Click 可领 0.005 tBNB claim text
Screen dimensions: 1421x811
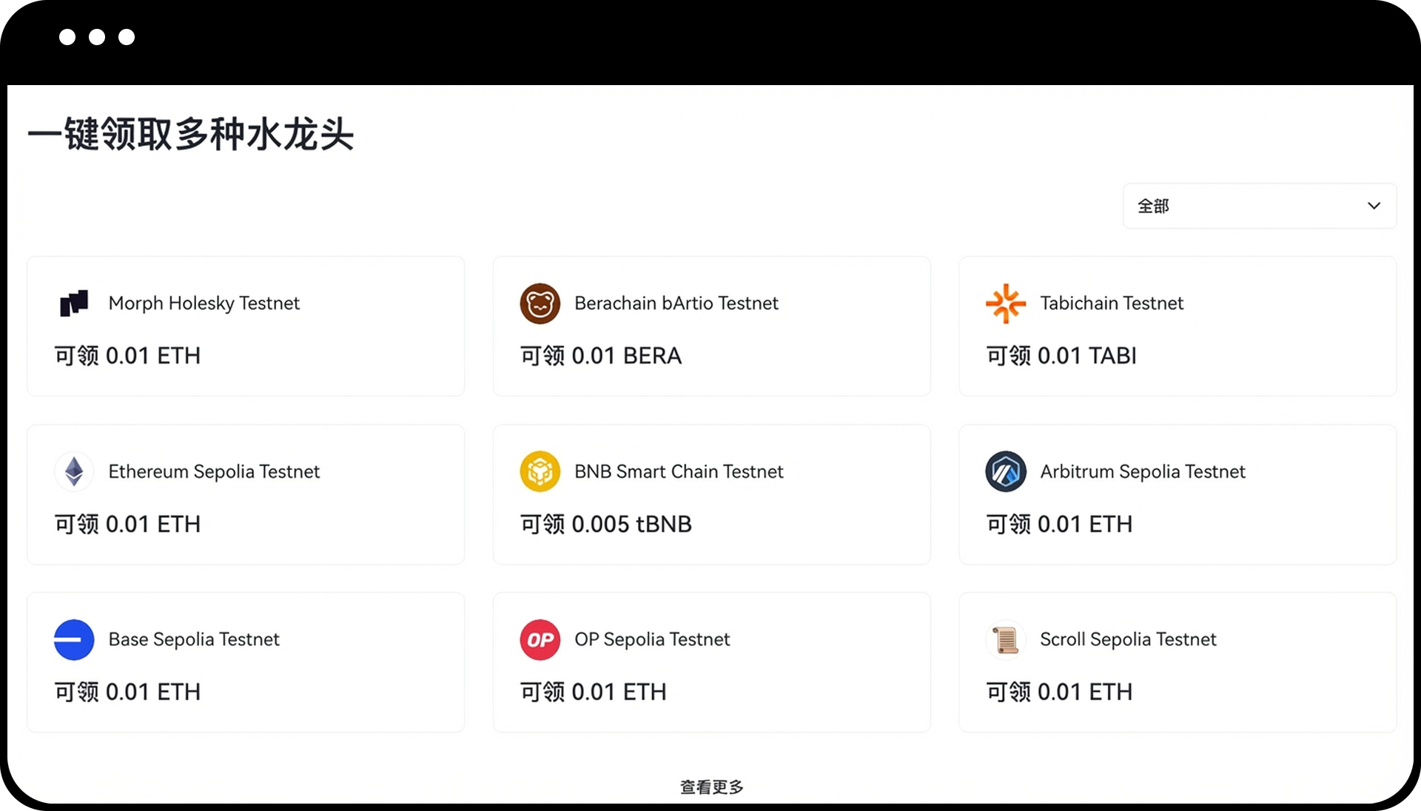click(605, 524)
